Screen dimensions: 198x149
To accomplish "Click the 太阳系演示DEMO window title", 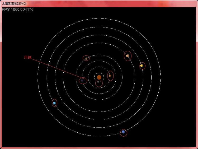I will [x=14, y=3].
